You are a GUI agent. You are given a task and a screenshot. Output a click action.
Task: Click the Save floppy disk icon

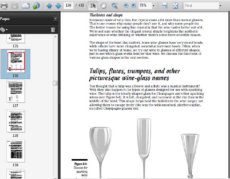point(15,6)
